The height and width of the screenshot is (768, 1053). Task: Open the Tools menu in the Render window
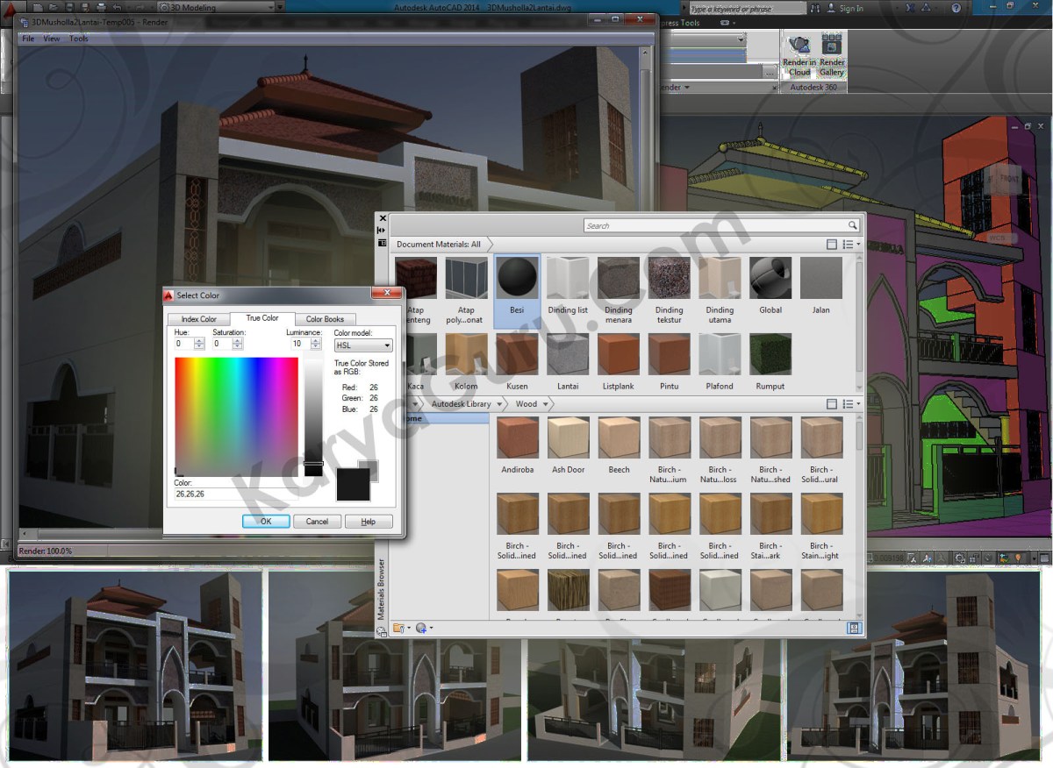[78, 38]
